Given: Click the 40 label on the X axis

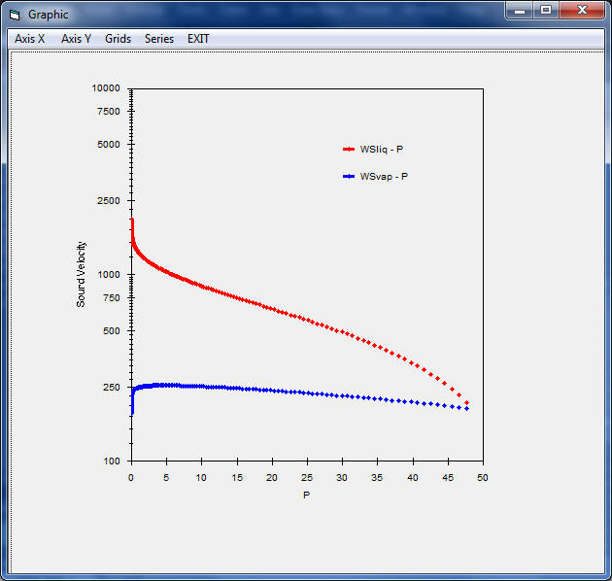Looking at the screenshot, I should point(413,478).
